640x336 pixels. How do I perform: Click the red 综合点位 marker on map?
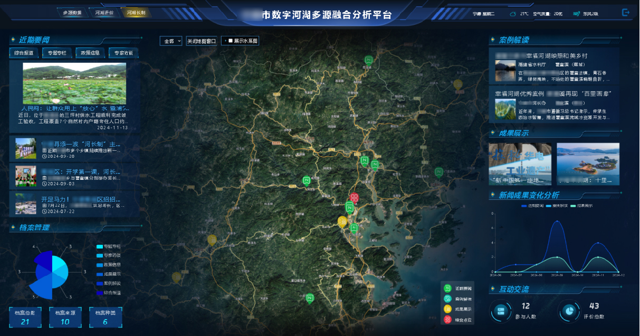pyautogui.click(x=355, y=198)
